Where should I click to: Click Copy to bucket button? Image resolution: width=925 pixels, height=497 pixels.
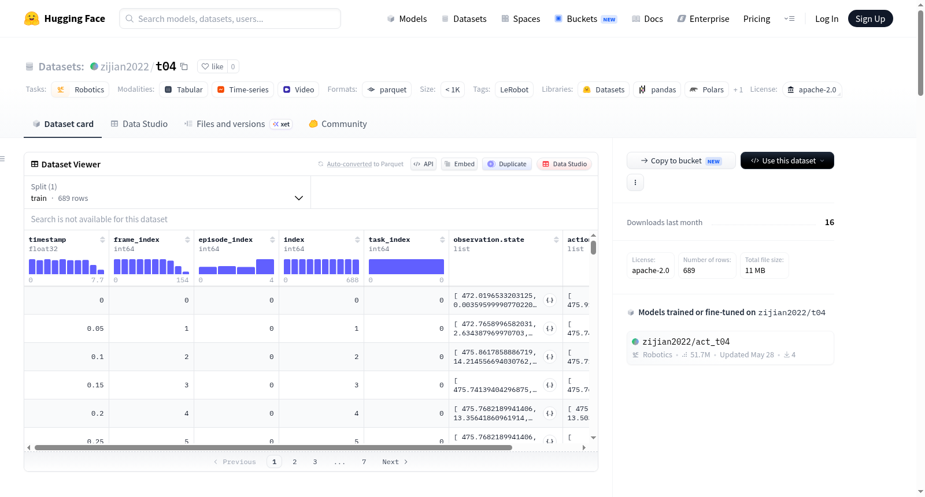(681, 160)
